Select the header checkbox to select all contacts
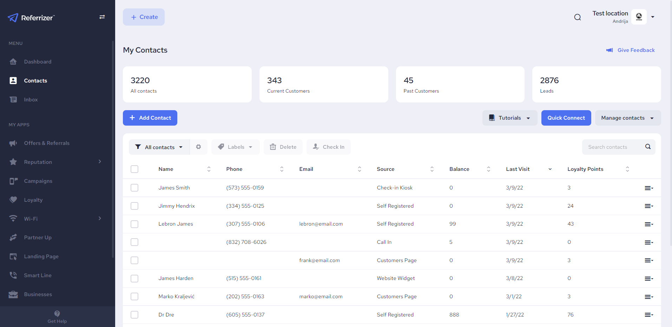This screenshot has width=672, height=327. [134, 169]
